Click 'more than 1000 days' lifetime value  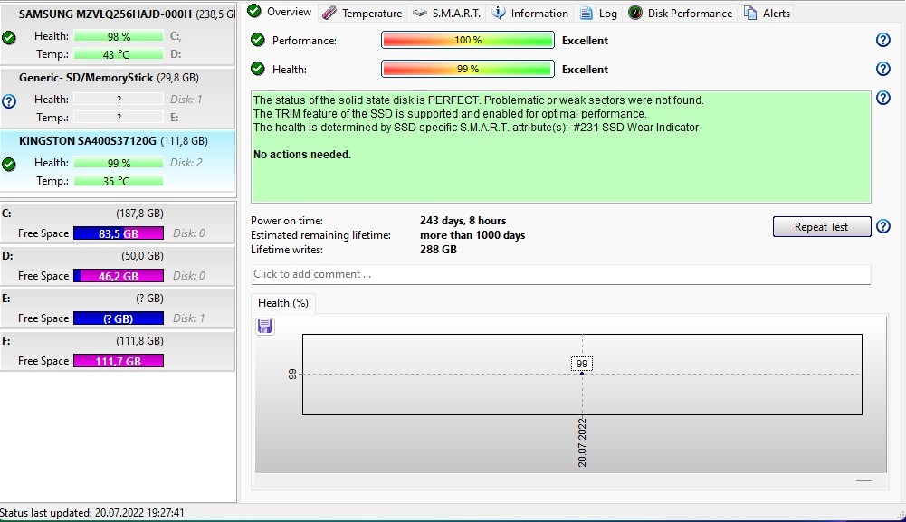472,235
